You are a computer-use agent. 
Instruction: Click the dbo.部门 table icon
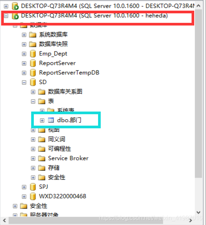coord(51,120)
